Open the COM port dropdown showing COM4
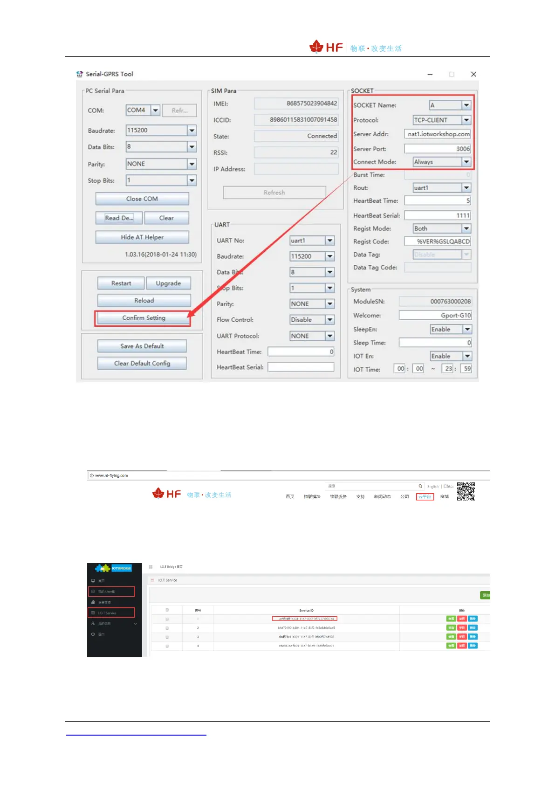Screen dimensions: 555x785 [156, 110]
